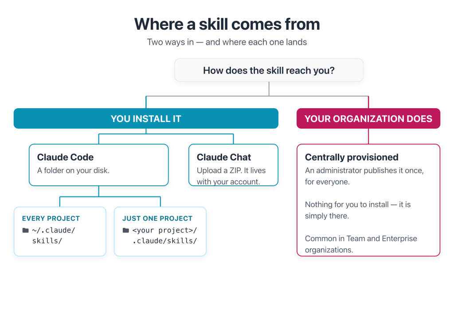This screenshot has width=454, height=314.
Task: Click "Upload a ZIP. It lives with your account."
Action: pos(231,176)
